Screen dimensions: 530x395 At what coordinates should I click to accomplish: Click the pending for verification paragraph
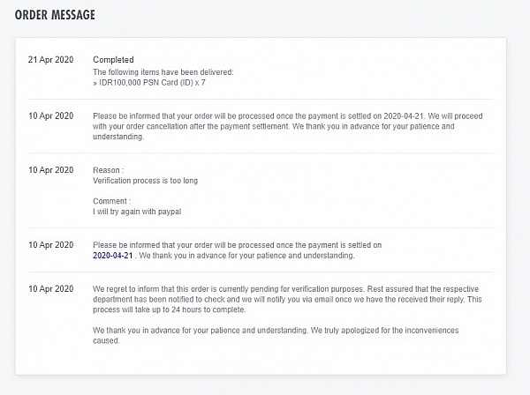(x=287, y=299)
